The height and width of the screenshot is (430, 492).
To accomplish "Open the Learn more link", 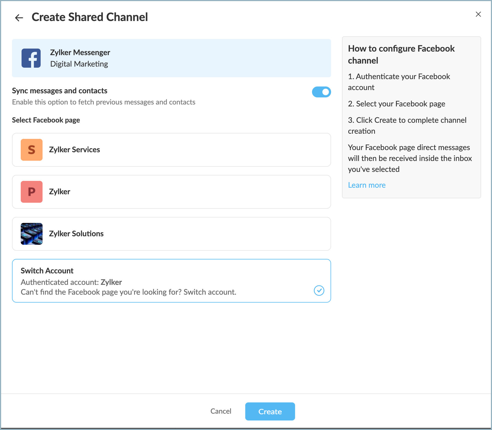I will click(367, 185).
